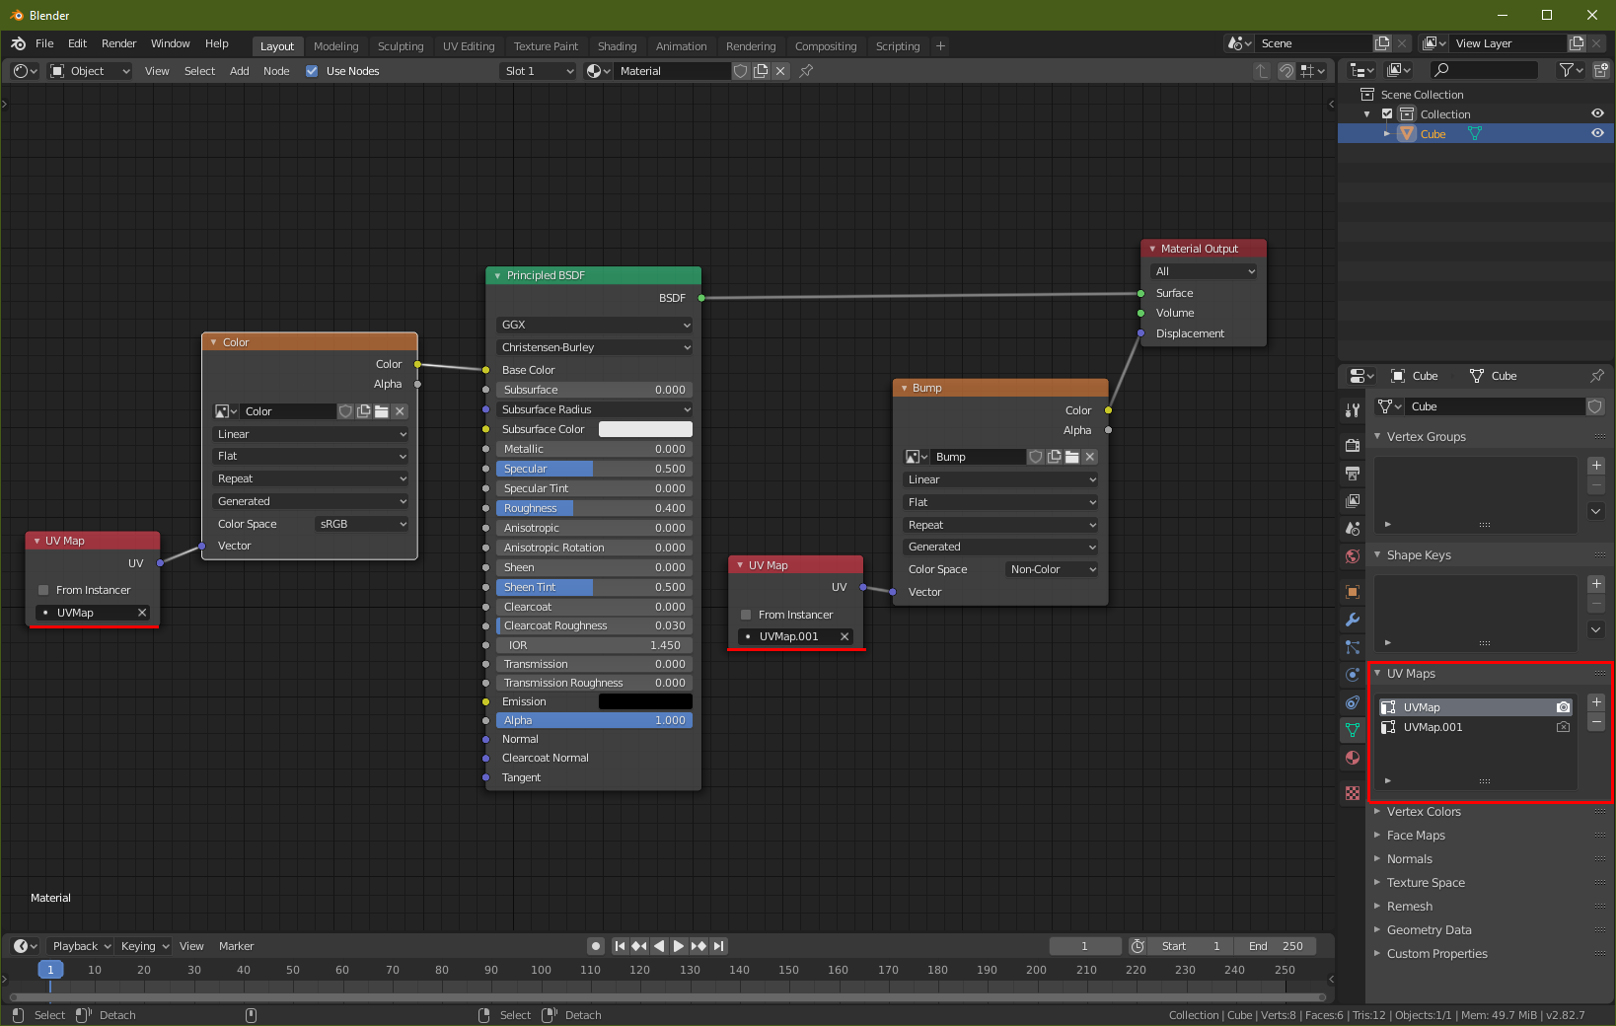Open the File menu
Viewport: 1616px width, 1026px height.
[44, 43]
